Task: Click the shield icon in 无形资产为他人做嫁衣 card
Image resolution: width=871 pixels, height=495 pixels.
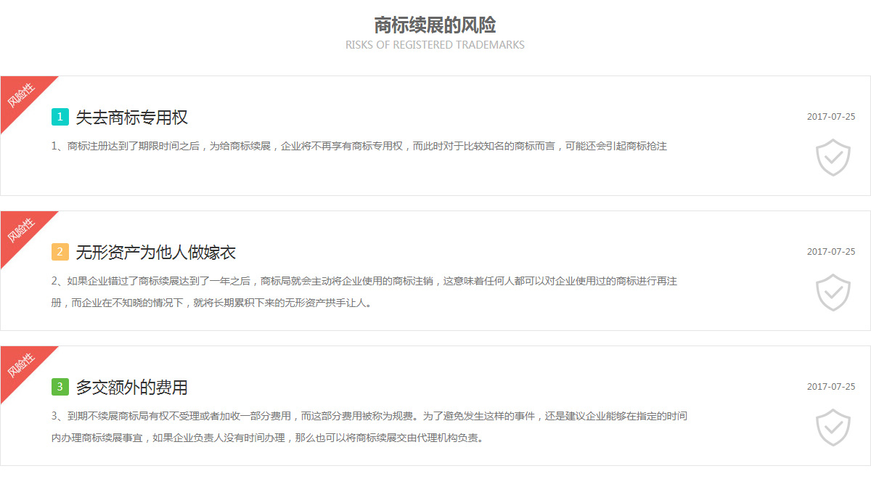Action: click(x=833, y=292)
